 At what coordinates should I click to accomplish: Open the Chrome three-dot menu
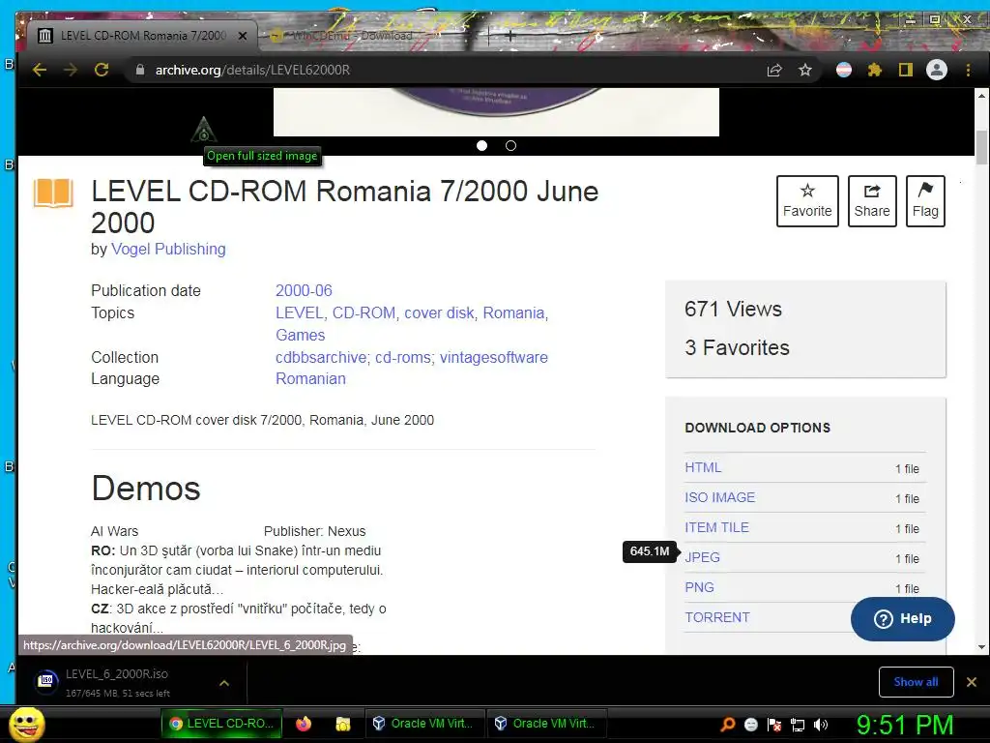coord(968,70)
